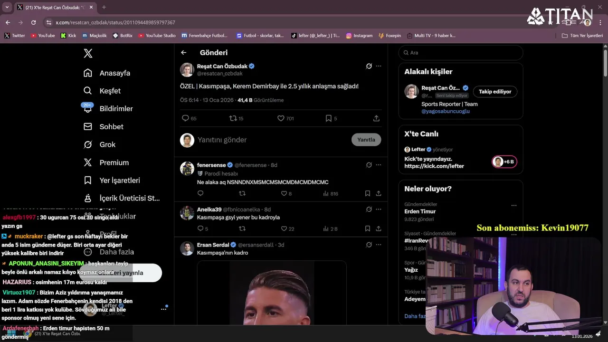Open tab search dropdown arrow
Viewport: 608px width, 342px height.
point(7,7)
